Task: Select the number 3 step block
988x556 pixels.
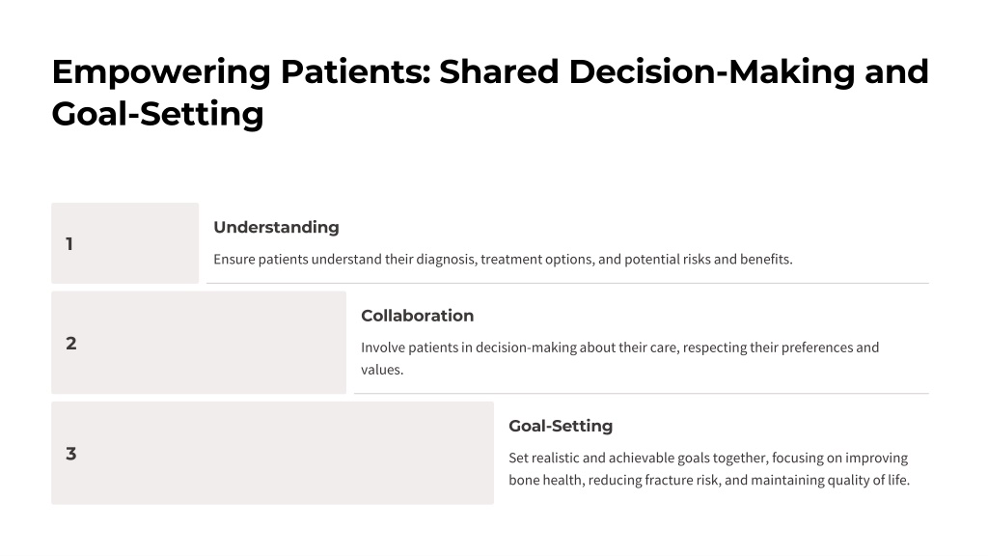Action: pos(272,453)
